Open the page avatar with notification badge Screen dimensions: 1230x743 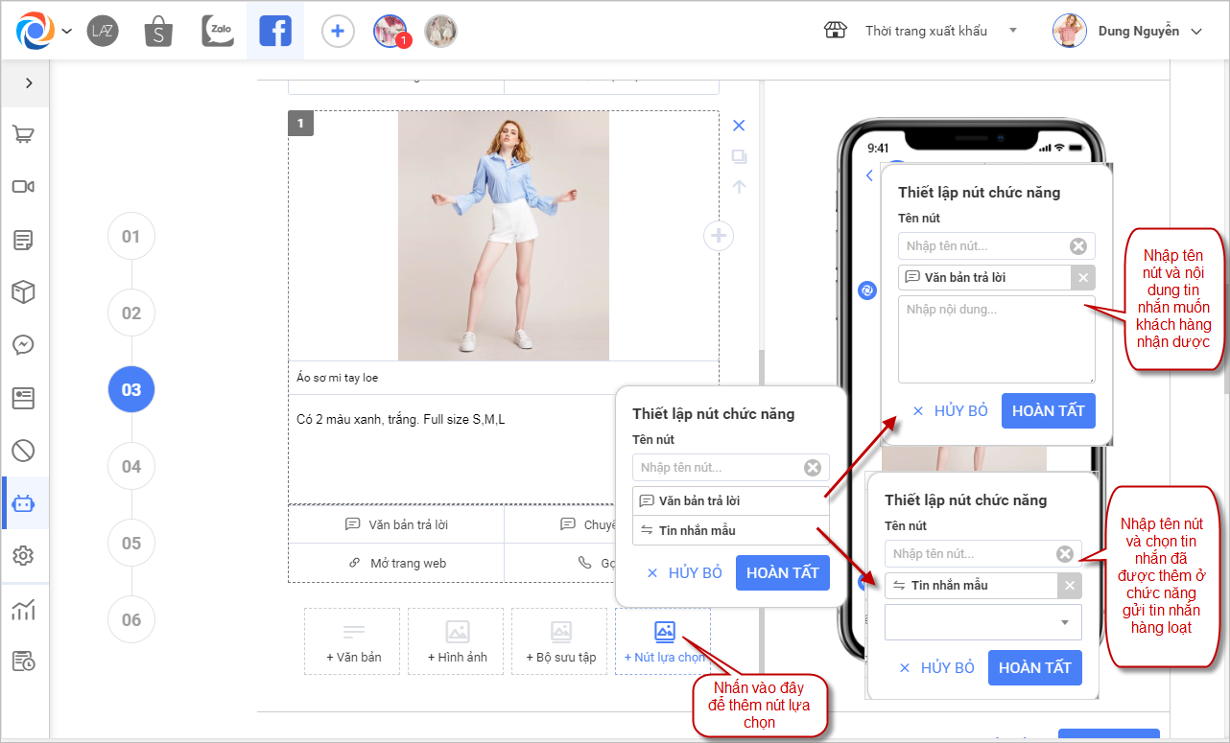click(x=390, y=32)
